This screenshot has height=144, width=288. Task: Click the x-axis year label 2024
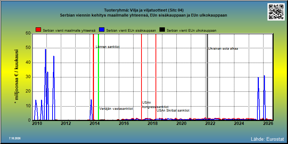[x=239, y=123]
